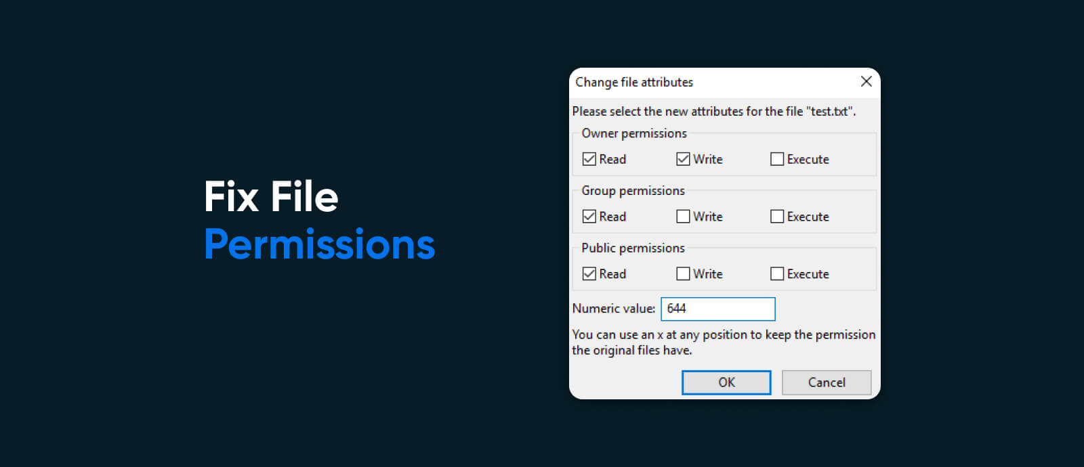
Task: Click the white "Fix File" heading
Action: click(271, 197)
